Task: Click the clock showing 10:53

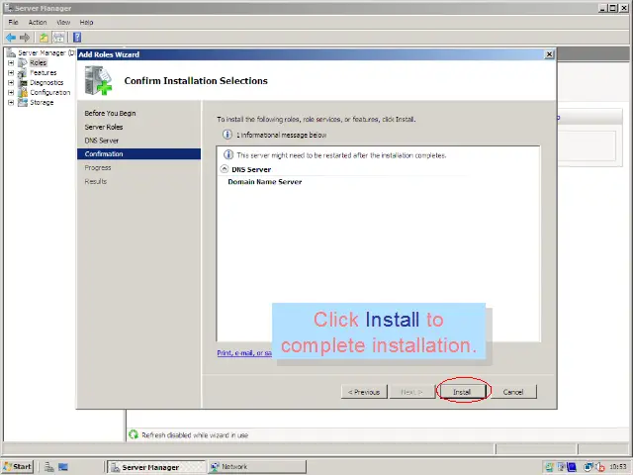Action: [617, 467]
